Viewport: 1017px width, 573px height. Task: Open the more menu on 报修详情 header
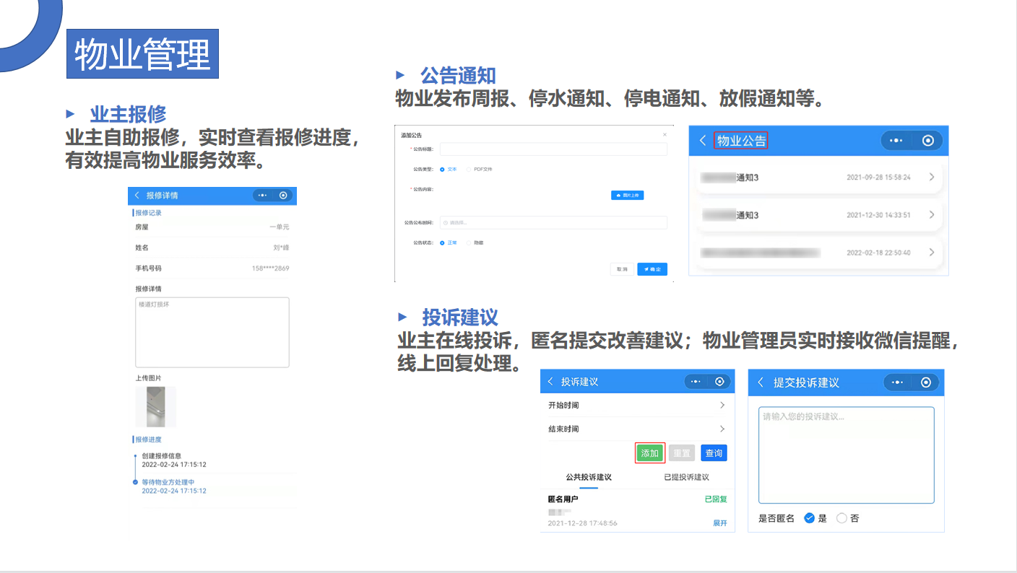pos(262,196)
